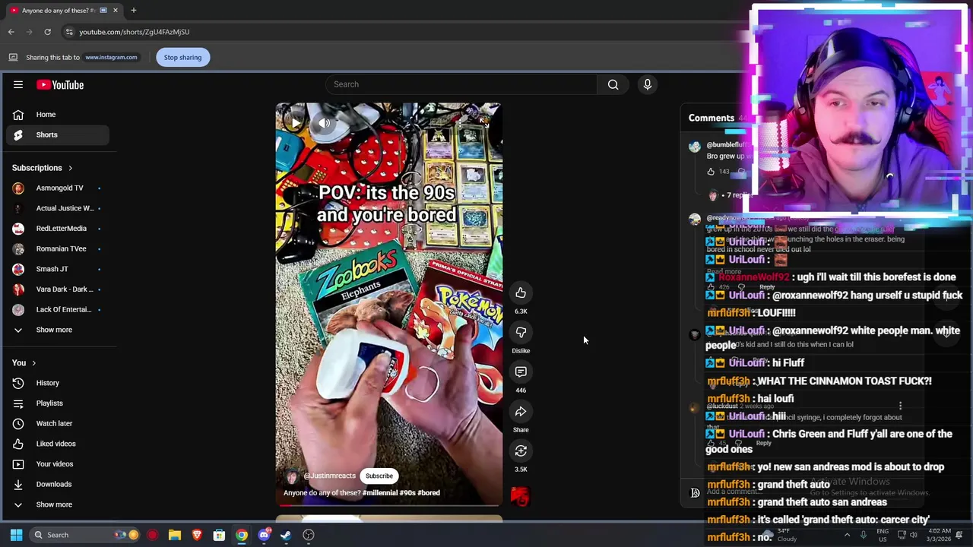Viewport: 973px width, 547px height.
Task: Start voice search with the microphone
Action: tap(648, 84)
